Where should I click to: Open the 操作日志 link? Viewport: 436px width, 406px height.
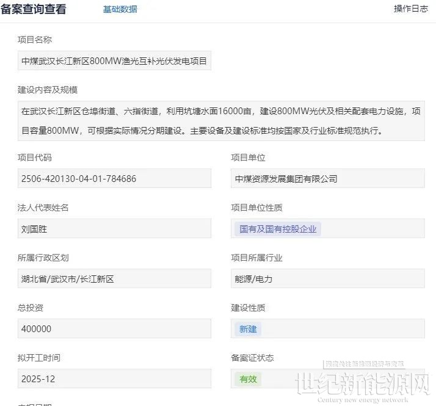coord(410,9)
